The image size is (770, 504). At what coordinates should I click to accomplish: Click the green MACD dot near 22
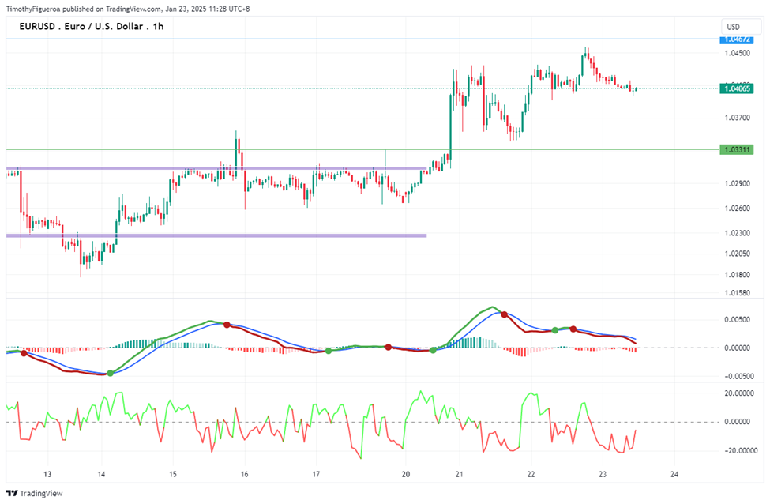[555, 330]
